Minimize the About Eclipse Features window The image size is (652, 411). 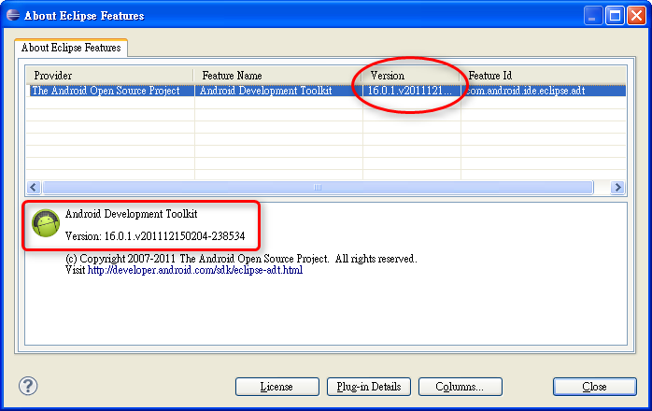coord(593,16)
